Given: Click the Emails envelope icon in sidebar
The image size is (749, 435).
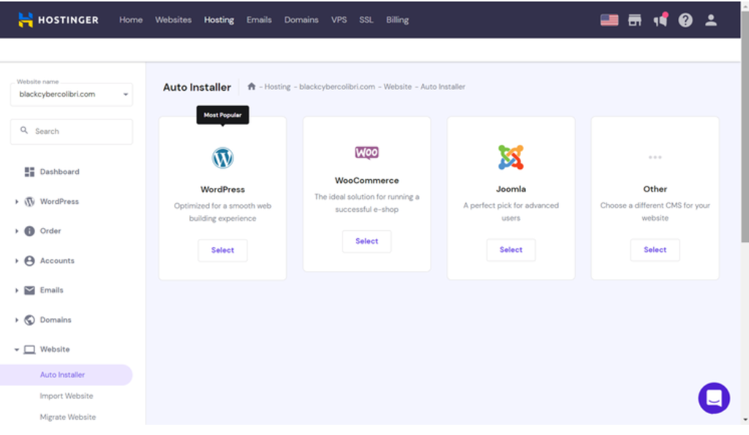Looking at the screenshot, I should [x=29, y=290].
